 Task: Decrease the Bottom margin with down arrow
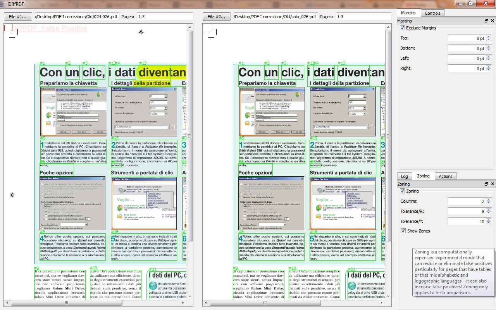coord(488,50)
